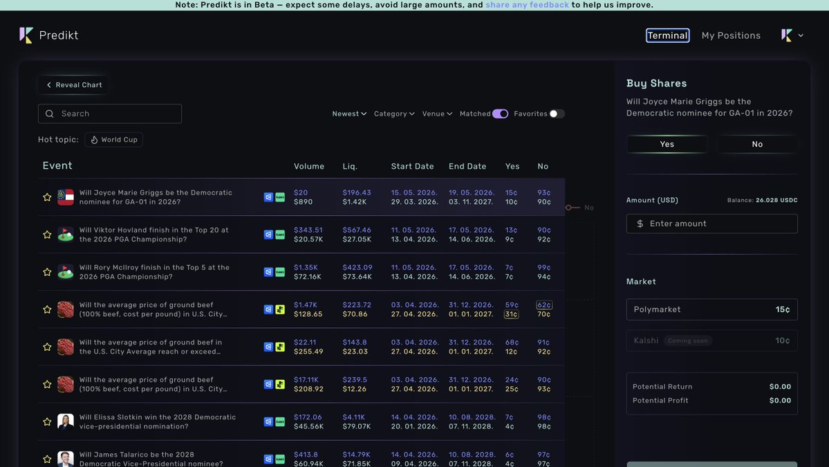
Task: Star the Viktor Hovland Top 20 event
Action: click(x=47, y=235)
